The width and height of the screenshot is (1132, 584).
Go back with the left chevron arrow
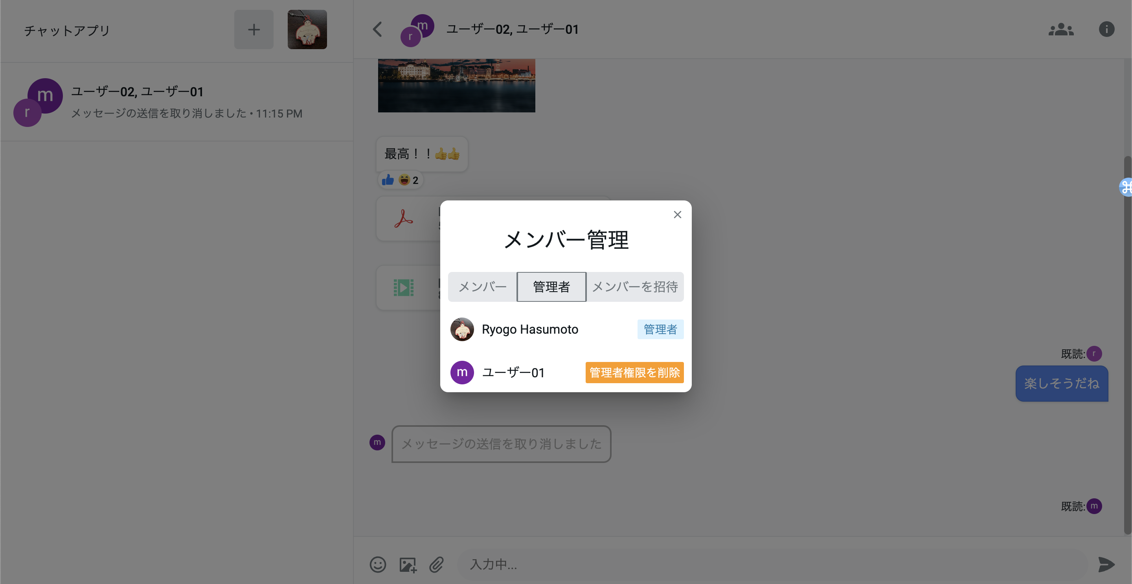tap(377, 29)
